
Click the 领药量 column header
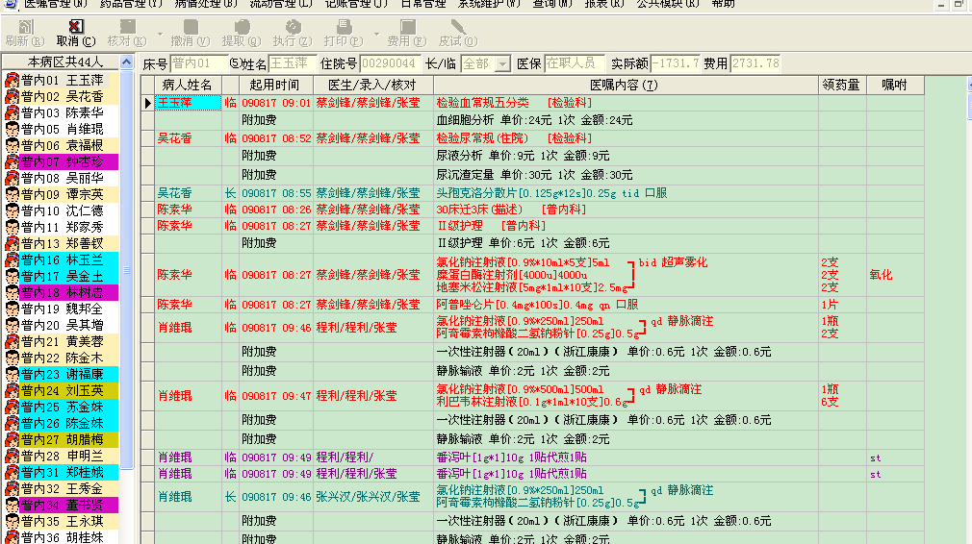pyautogui.click(x=841, y=85)
